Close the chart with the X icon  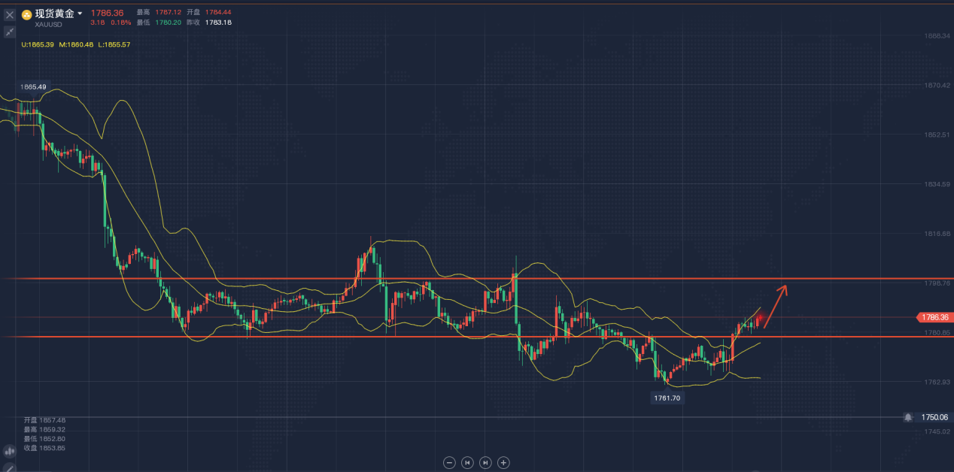[x=10, y=14]
